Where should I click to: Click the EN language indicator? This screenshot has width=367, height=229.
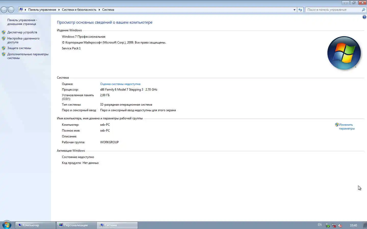tap(320, 225)
